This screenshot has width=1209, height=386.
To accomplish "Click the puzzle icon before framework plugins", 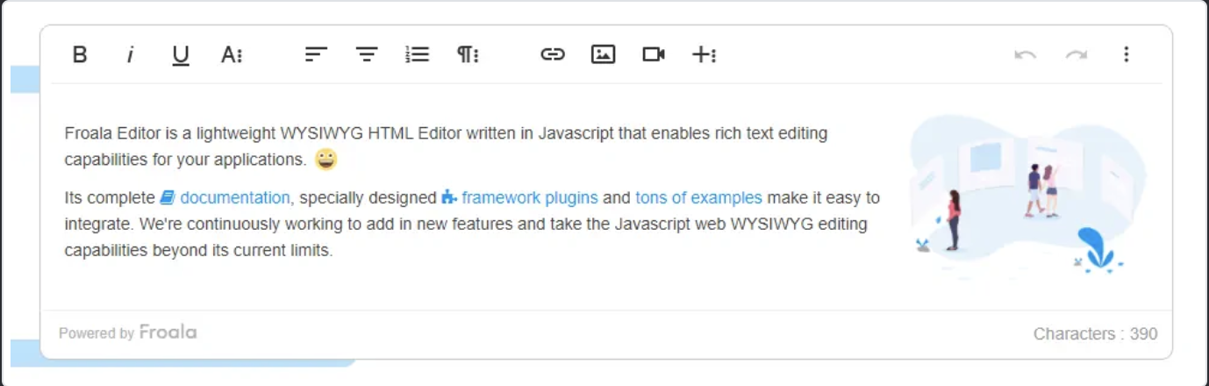I will pos(449,197).
